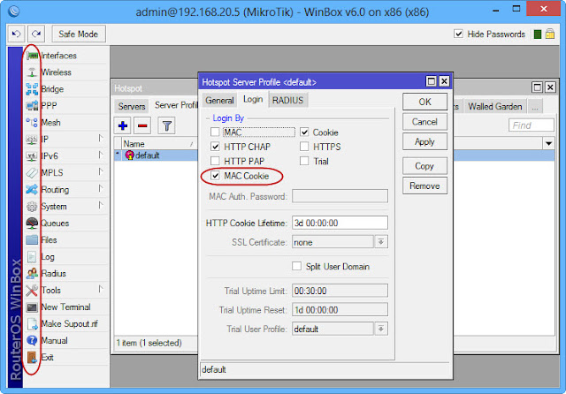Click the Name column header
This screenshot has height=394, width=566.
(159, 144)
